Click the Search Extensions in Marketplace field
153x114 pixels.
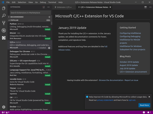[30, 13]
